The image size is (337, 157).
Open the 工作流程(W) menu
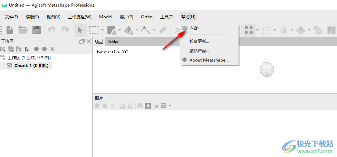tap(80, 17)
